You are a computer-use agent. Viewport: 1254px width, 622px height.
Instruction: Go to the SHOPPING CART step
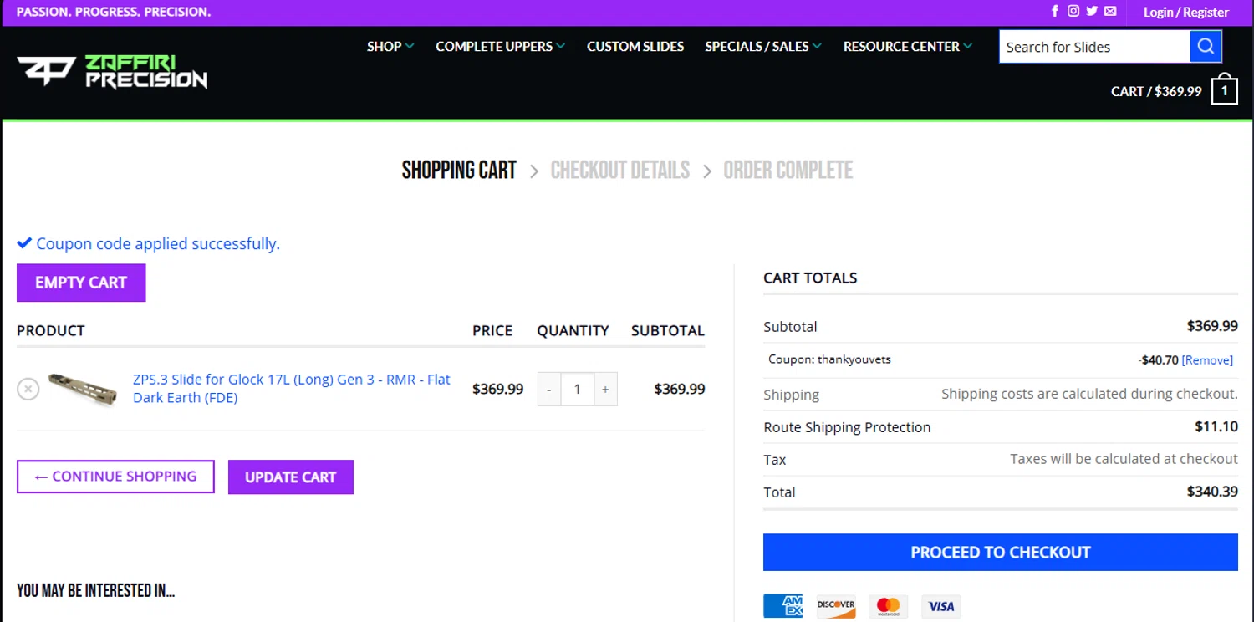coord(459,171)
